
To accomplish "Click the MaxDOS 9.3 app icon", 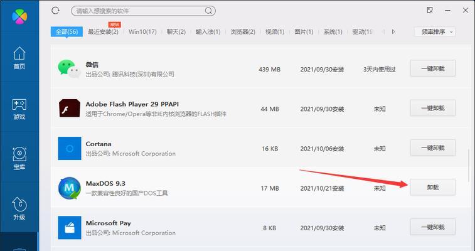I will [x=70, y=188].
